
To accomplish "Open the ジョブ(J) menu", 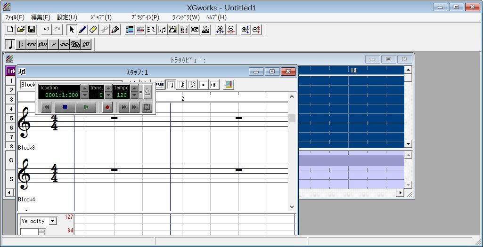I will [101, 17].
